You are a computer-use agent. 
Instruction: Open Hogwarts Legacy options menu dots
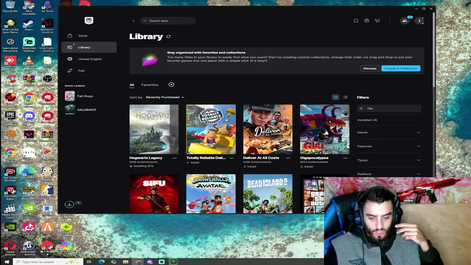click(x=174, y=158)
